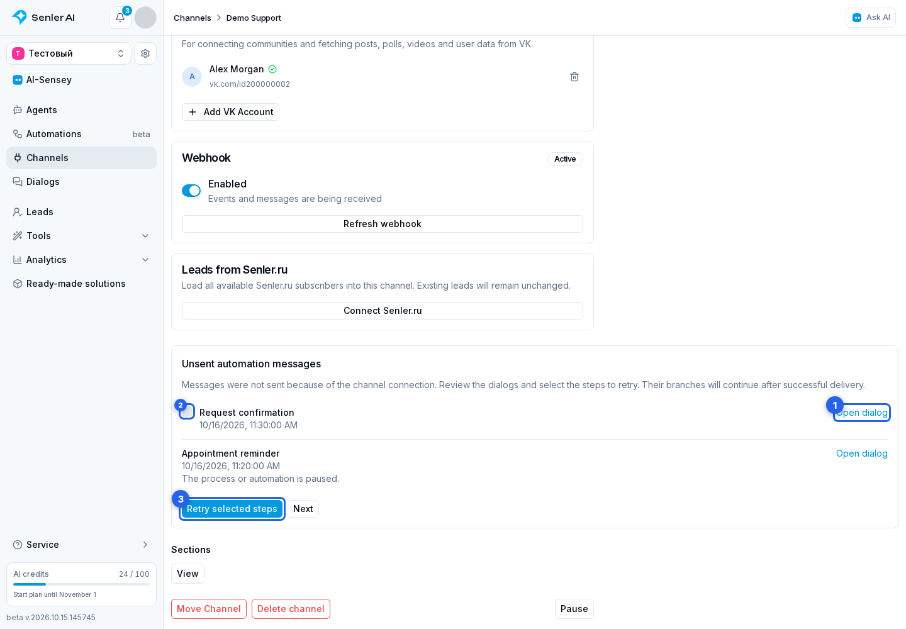The height and width of the screenshot is (629, 906).
Task: Disable the webhook Enabled switch
Action: (x=191, y=191)
